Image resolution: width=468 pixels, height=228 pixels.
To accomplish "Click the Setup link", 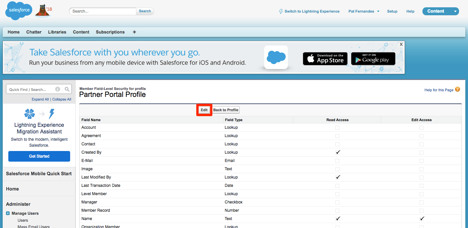I will coord(392,11).
